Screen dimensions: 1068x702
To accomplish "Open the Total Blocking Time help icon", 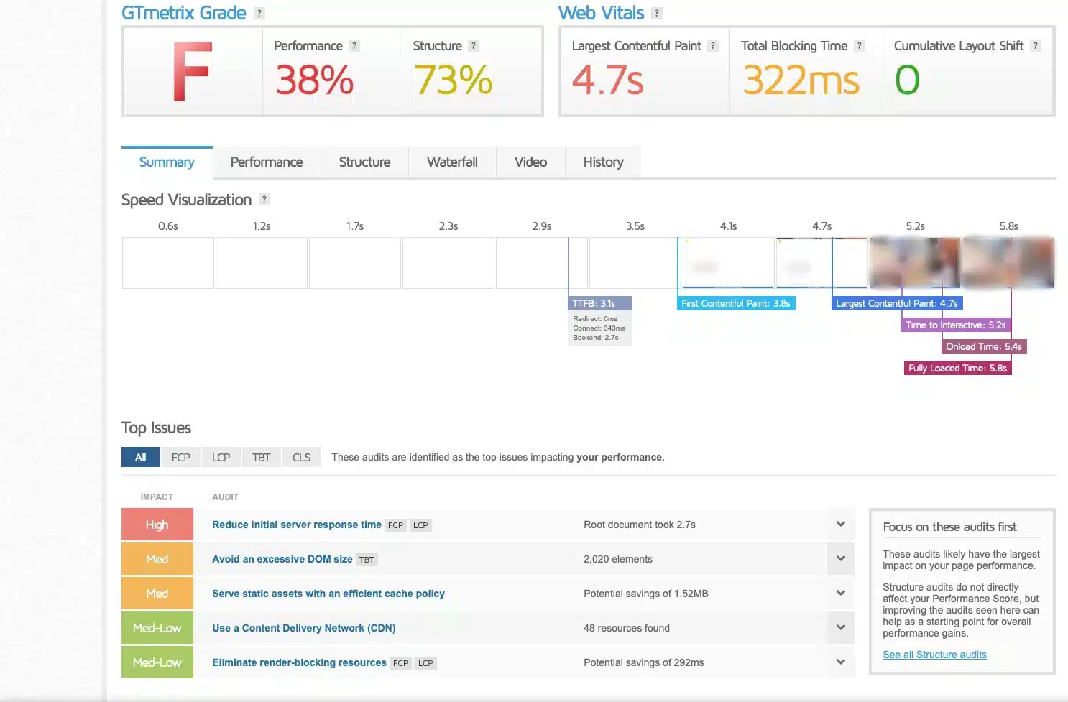I will (x=859, y=45).
